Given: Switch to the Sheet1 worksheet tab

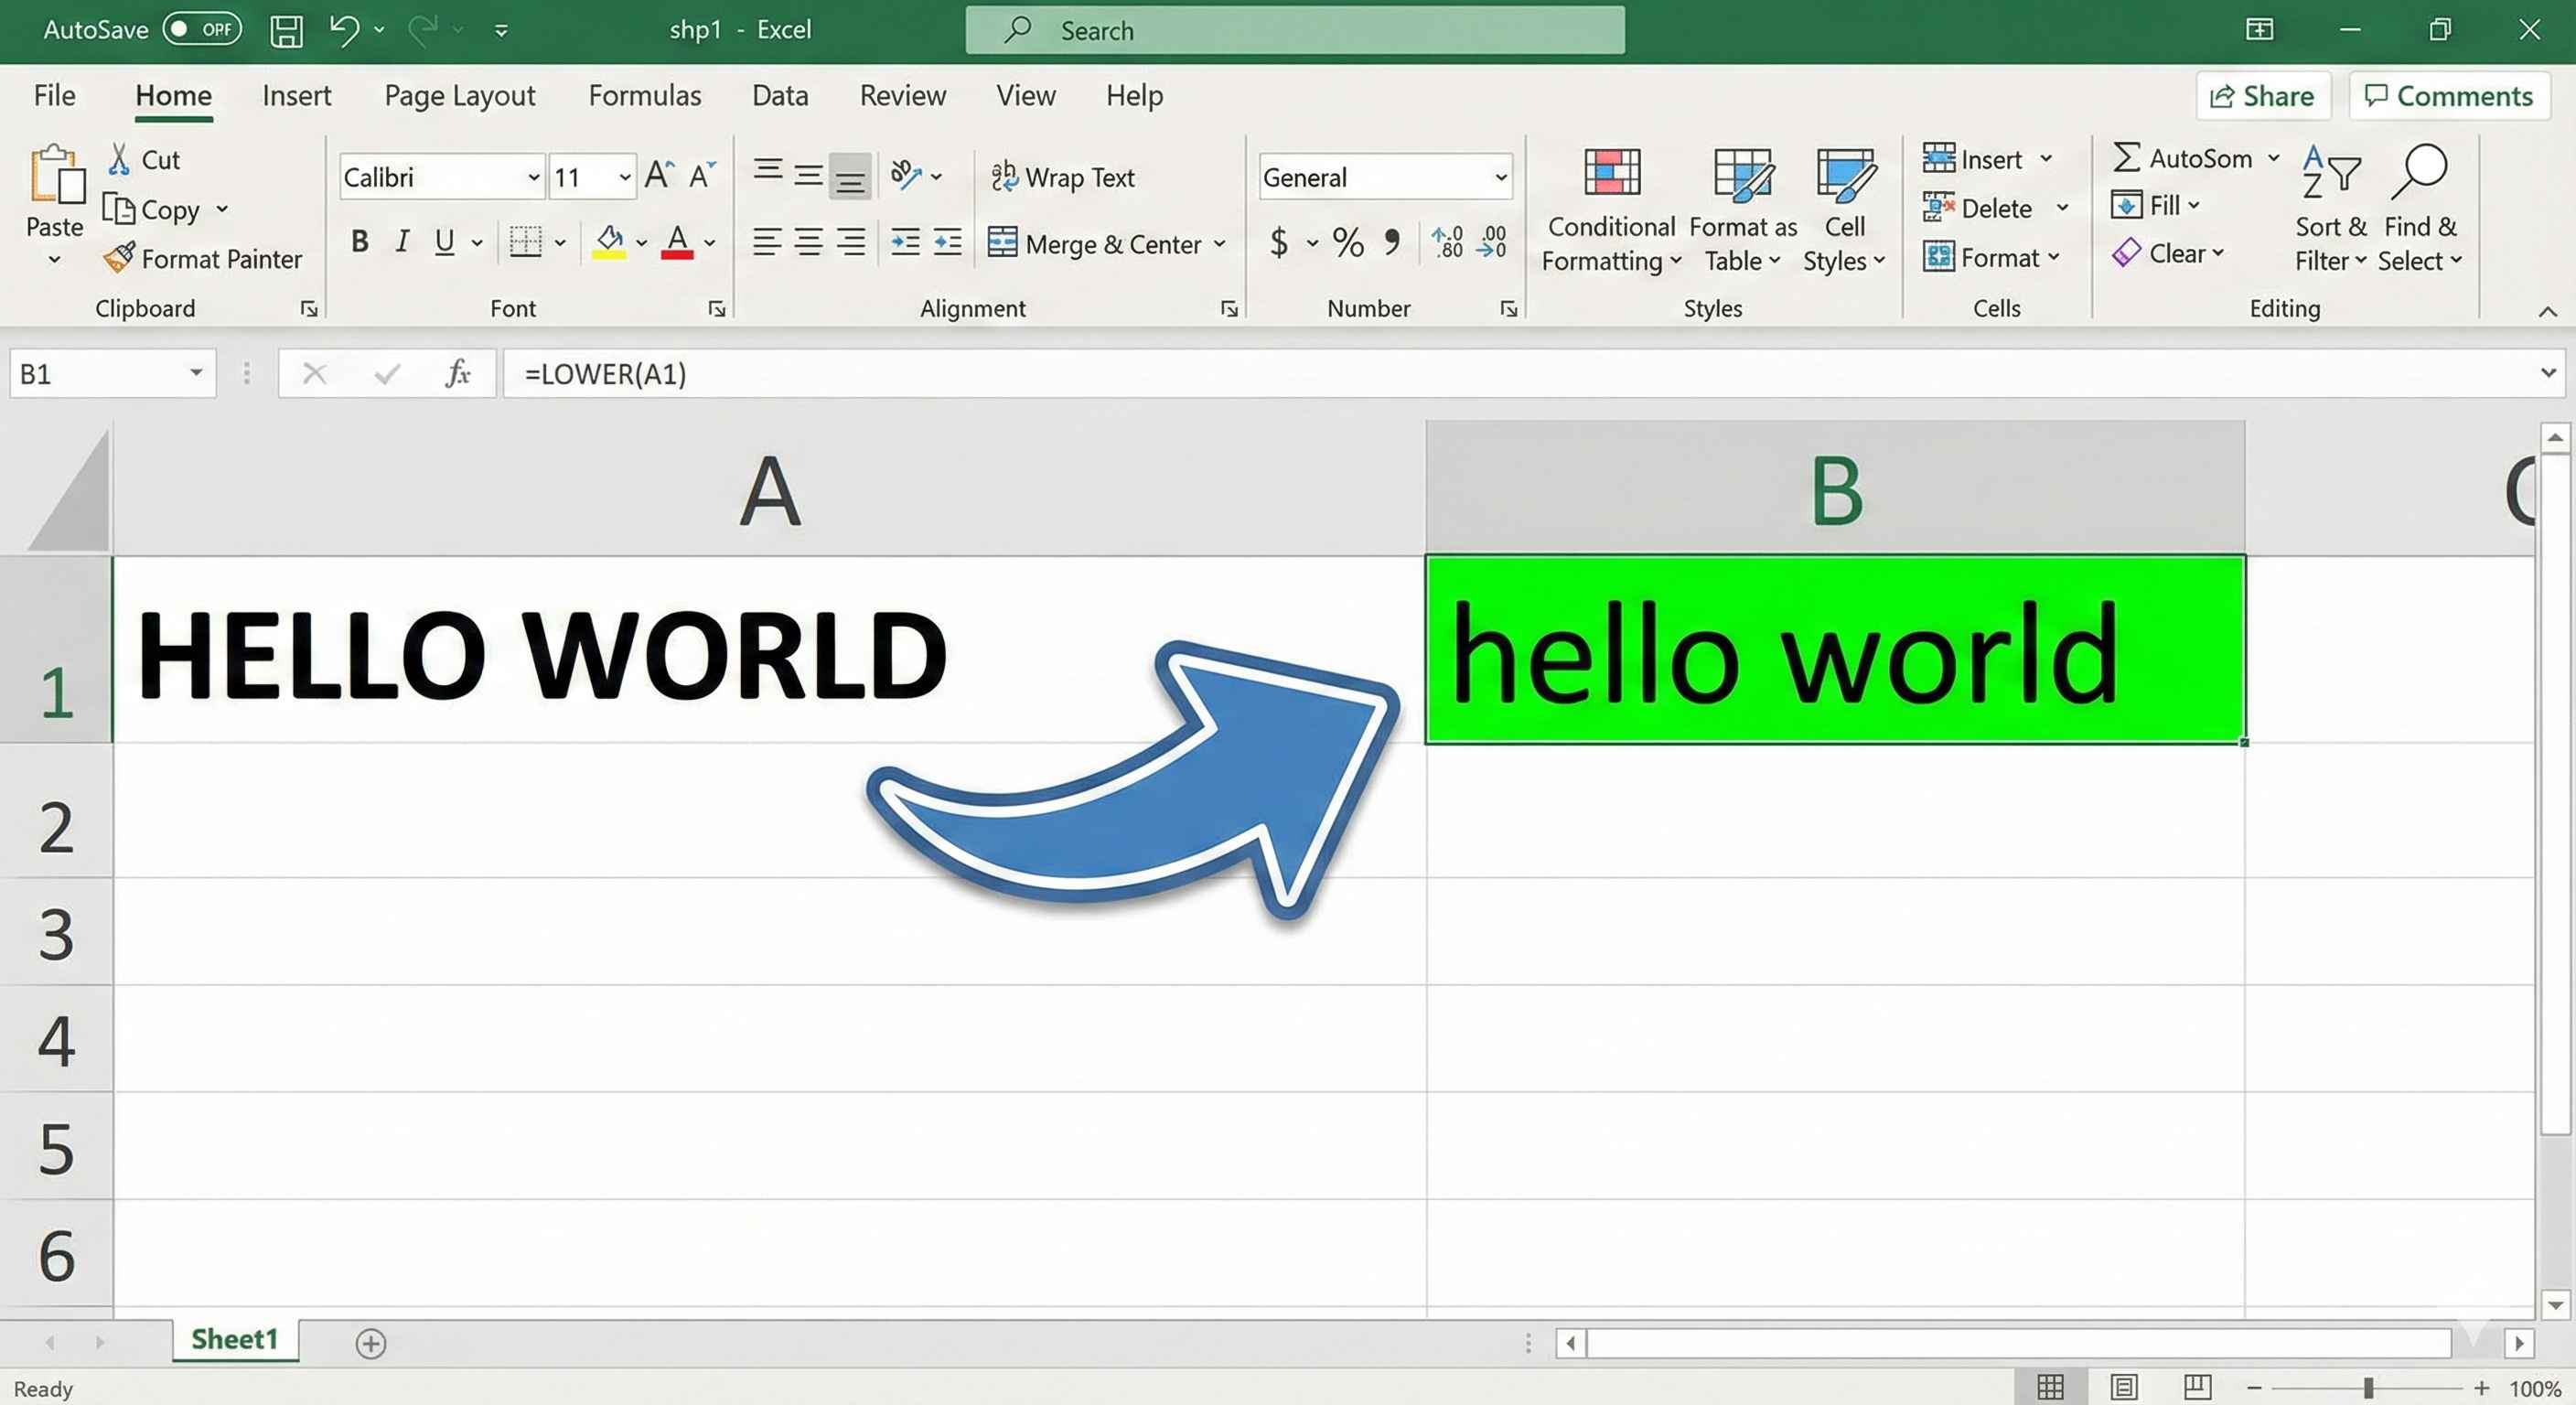Looking at the screenshot, I should click(x=234, y=1339).
